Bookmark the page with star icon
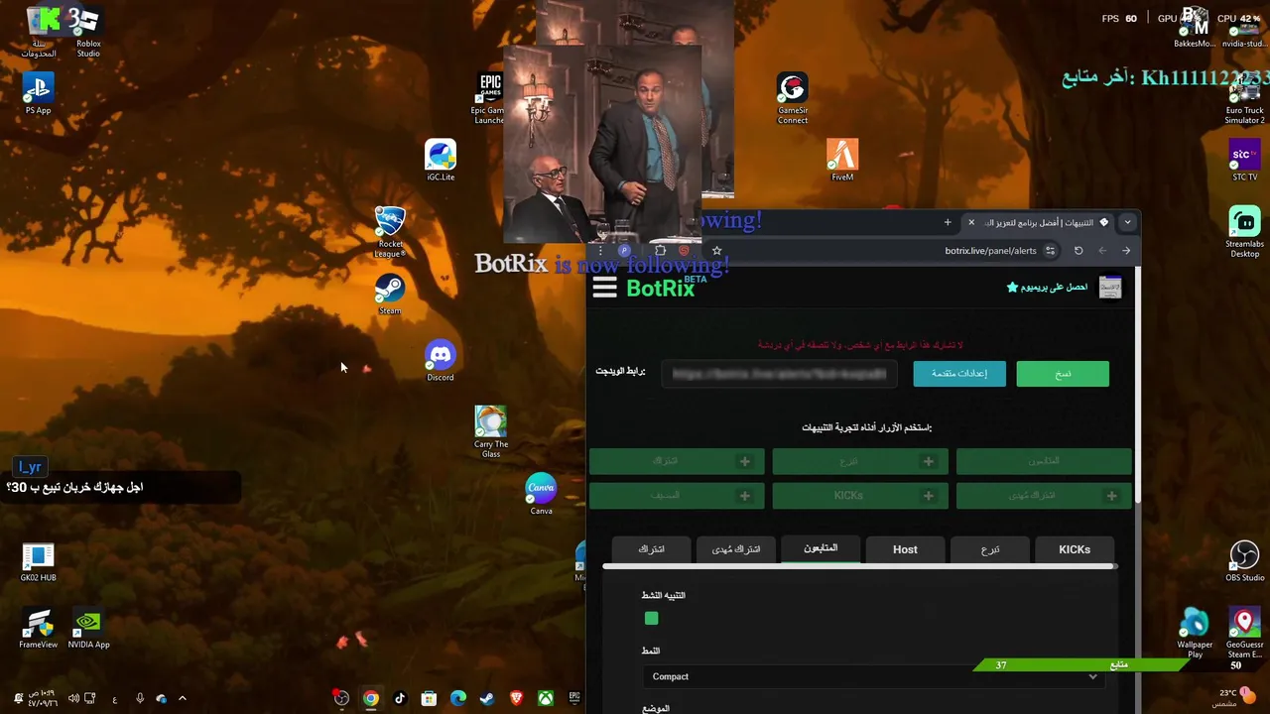Image resolution: width=1270 pixels, height=714 pixels. 717,251
